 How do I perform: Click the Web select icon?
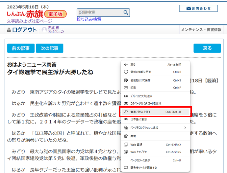coord(126,145)
